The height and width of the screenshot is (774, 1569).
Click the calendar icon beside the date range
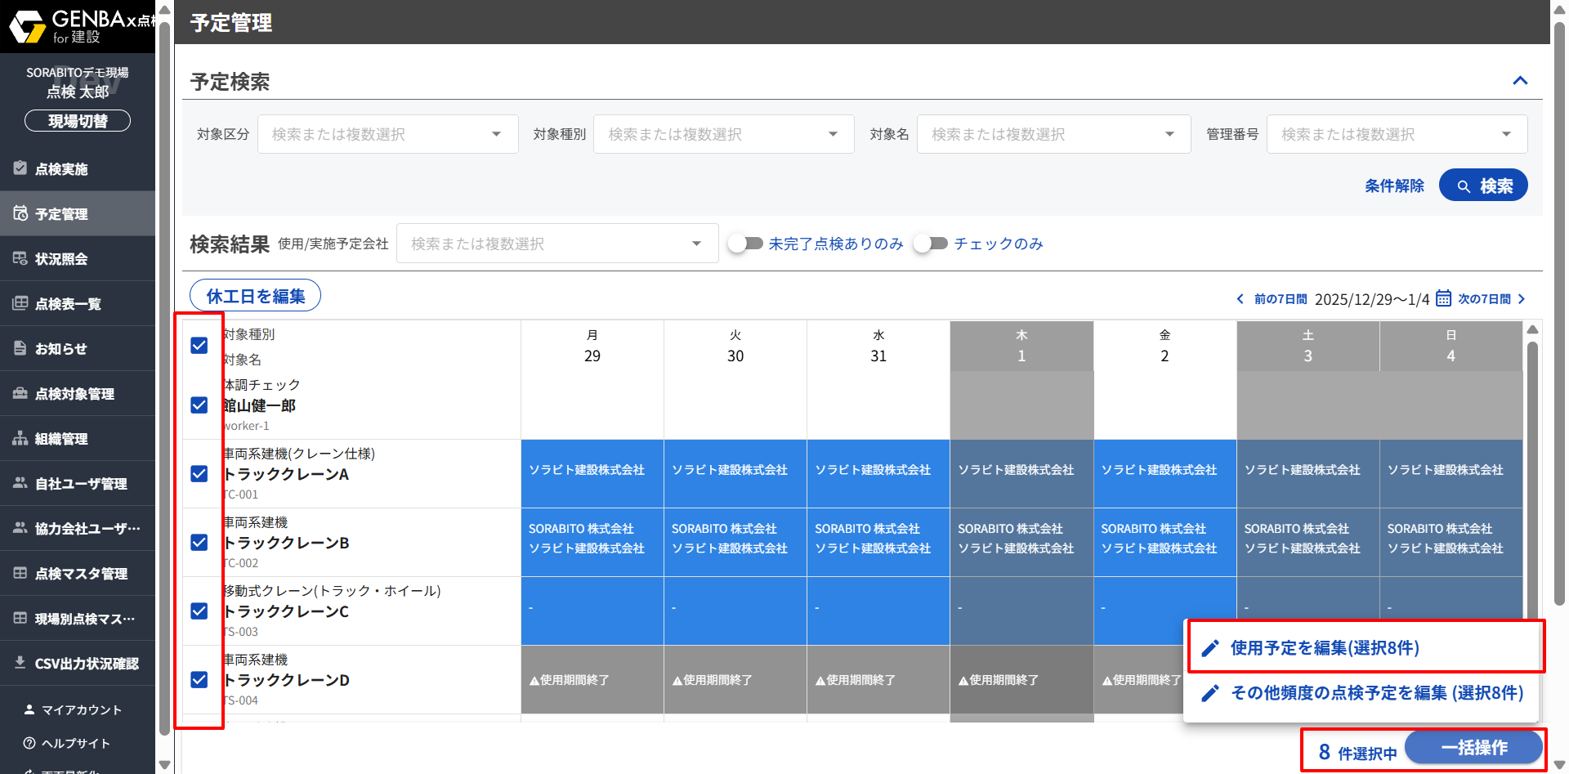[x=1443, y=298]
